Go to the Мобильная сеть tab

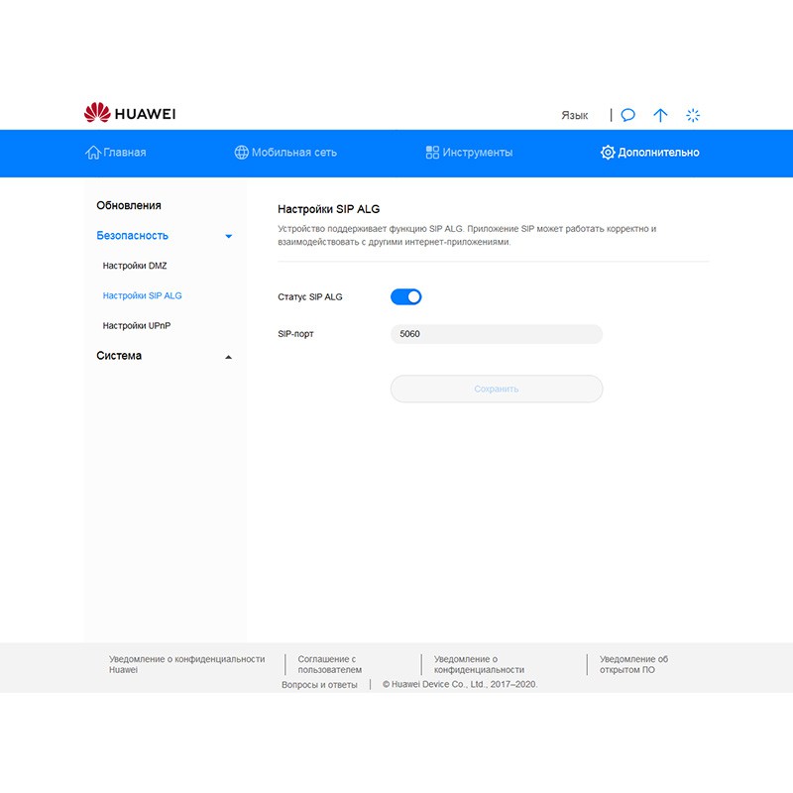tap(293, 153)
